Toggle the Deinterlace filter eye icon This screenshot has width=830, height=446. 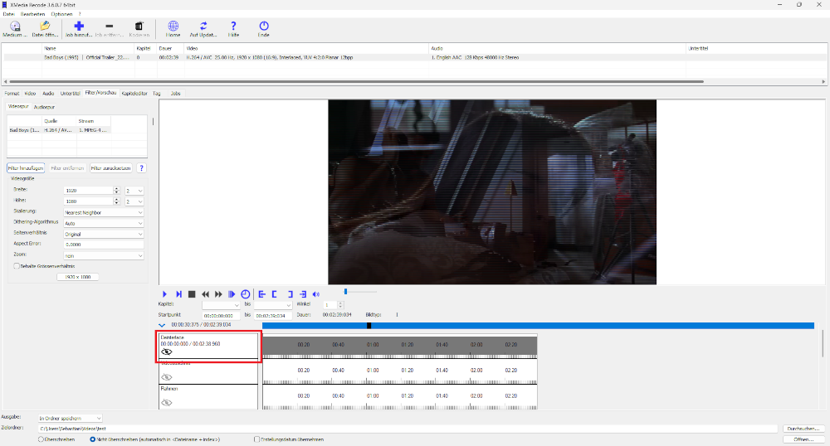coord(167,352)
